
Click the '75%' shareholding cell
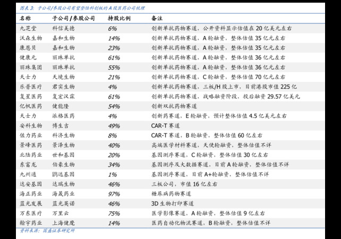click(114, 214)
